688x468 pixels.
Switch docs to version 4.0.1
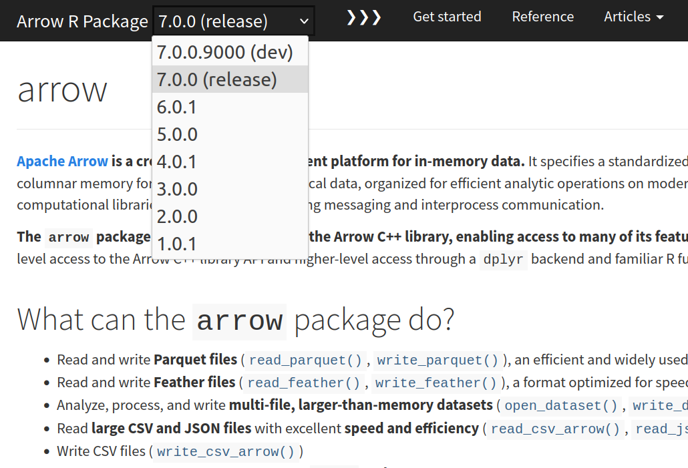[177, 162]
